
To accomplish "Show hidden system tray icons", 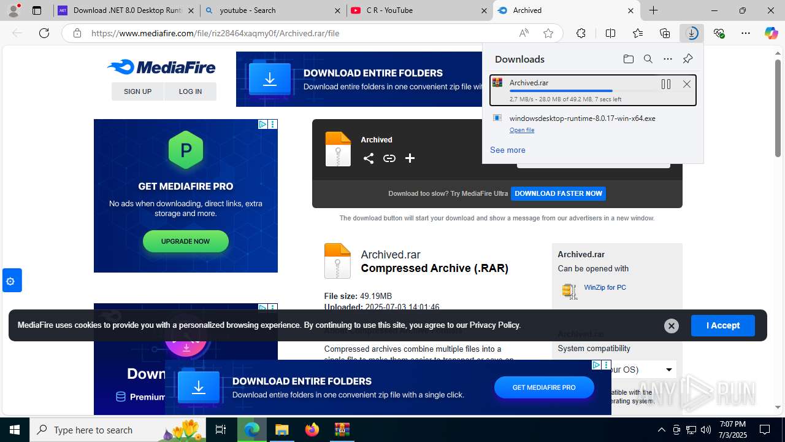I will tap(661, 430).
